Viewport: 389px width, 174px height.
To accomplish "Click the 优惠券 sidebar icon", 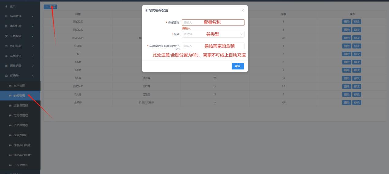I will [6, 76].
